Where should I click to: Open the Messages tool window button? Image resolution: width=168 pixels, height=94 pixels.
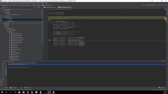pos(13,88)
